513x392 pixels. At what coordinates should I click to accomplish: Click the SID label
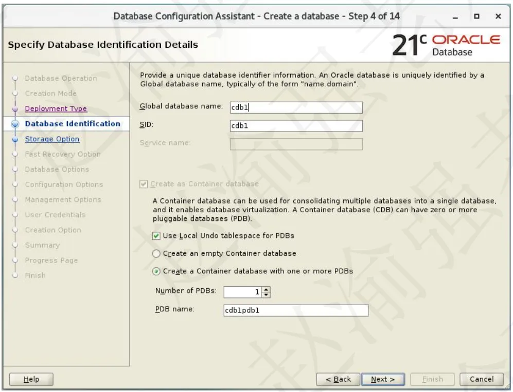(x=146, y=124)
